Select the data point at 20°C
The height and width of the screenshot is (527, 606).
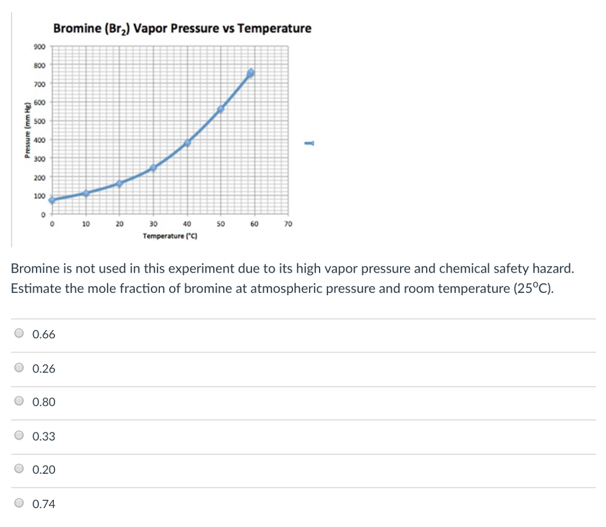pyautogui.click(x=120, y=183)
